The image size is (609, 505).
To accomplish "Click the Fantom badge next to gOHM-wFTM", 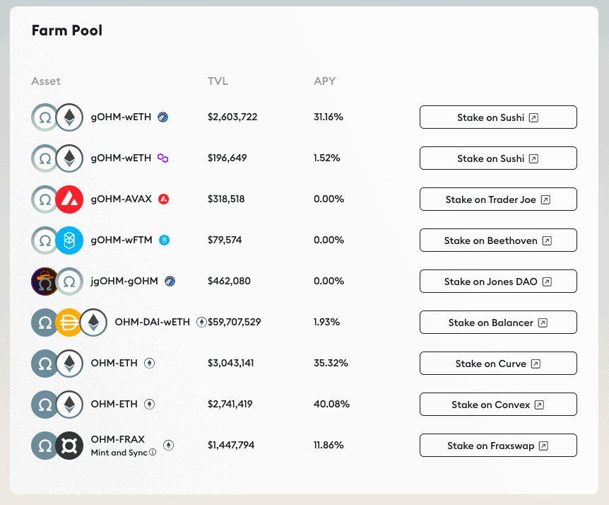I will click(164, 240).
